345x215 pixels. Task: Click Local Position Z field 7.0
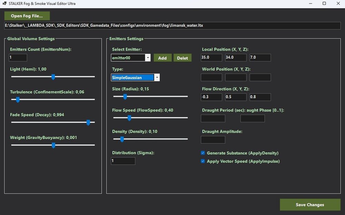260,58
